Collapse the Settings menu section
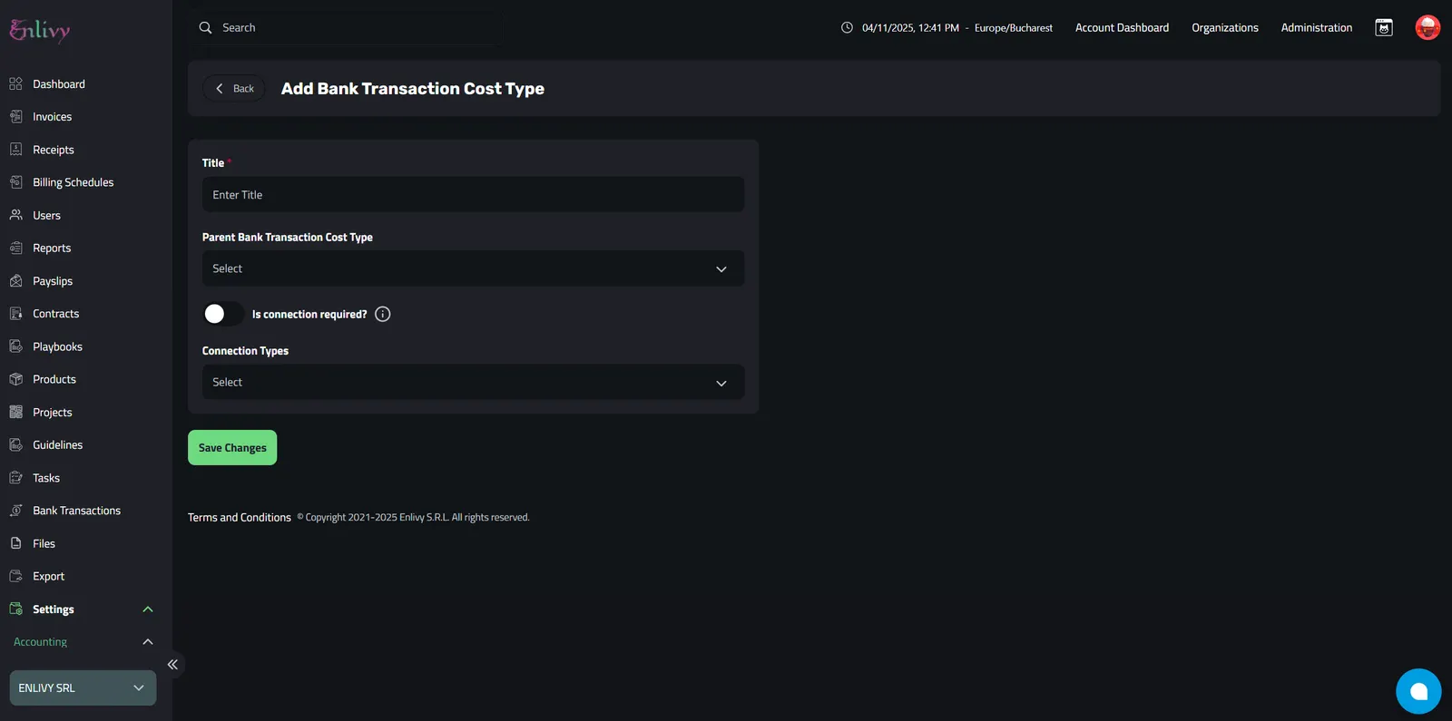Viewport: 1452px width, 721px height. [x=148, y=609]
